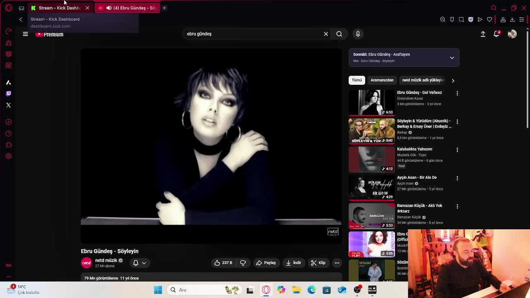Take a snapshot with the dashed-square icon
Image resolution: width=530 pixels, height=298 pixels.
461,19
